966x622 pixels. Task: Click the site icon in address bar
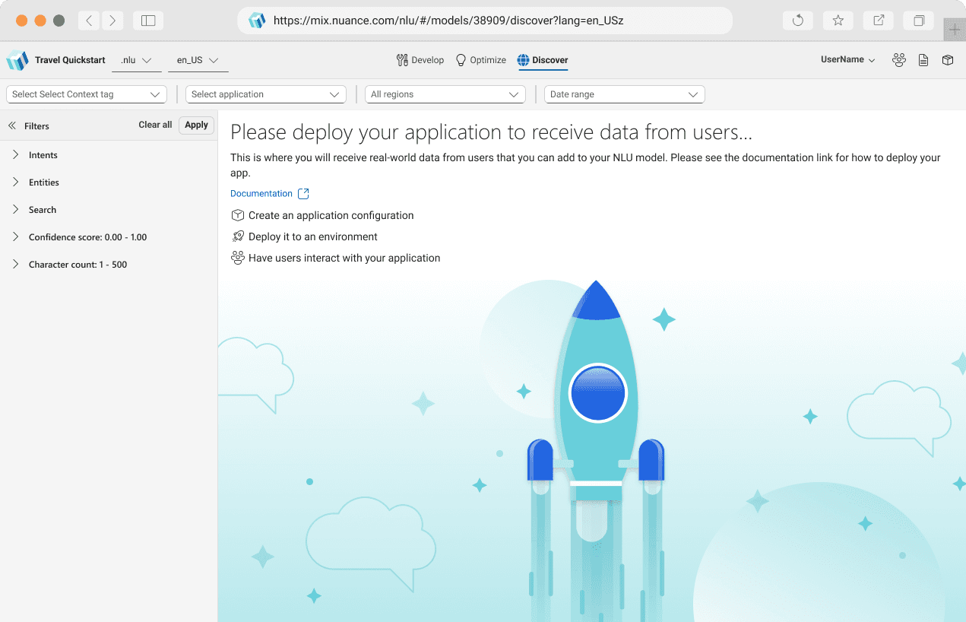click(x=257, y=21)
